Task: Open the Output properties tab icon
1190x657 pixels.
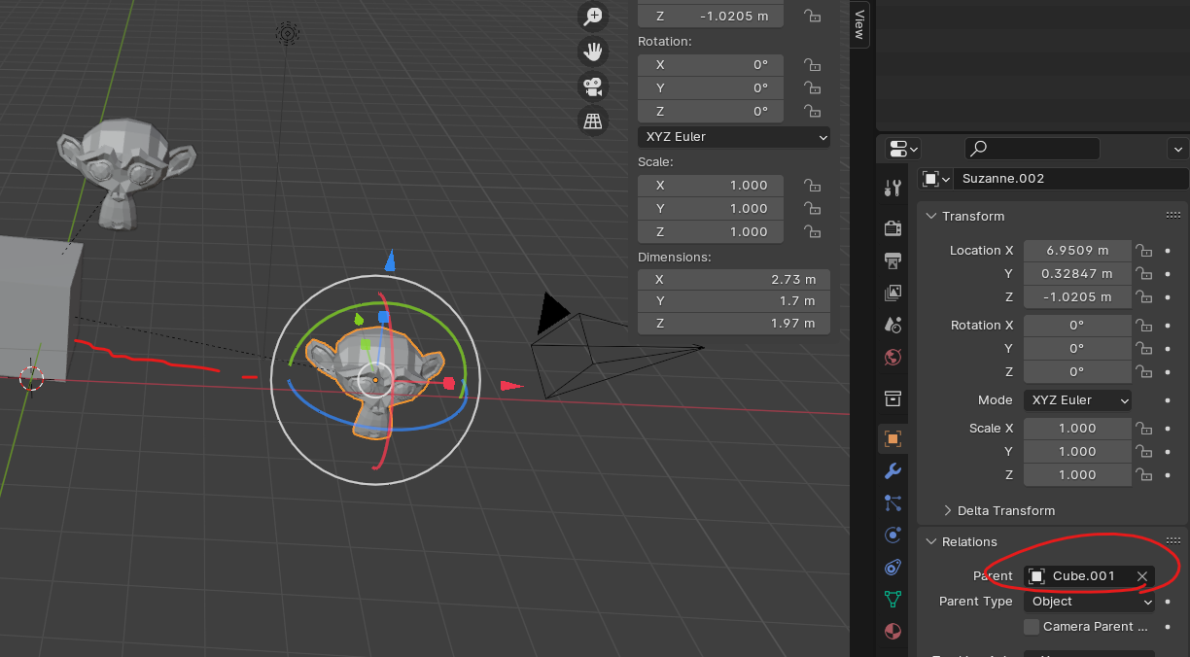Action: 892,260
